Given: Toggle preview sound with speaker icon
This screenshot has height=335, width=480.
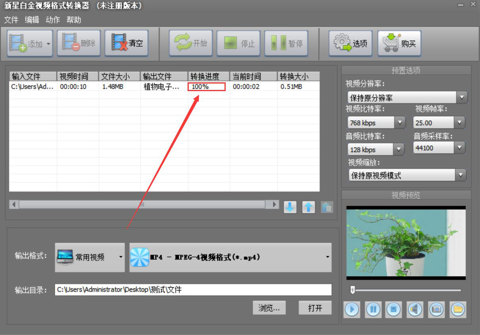Looking at the screenshot, I should (x=415, y=309).
